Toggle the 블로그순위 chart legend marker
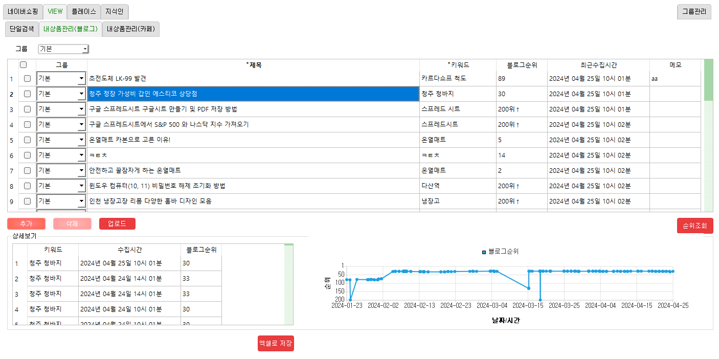The width and height of the screenshot is (719, 359). 484,252
